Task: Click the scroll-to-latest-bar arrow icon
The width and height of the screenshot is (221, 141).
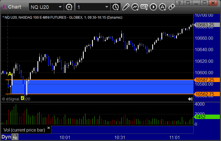Action: click(x=190, y=99)
